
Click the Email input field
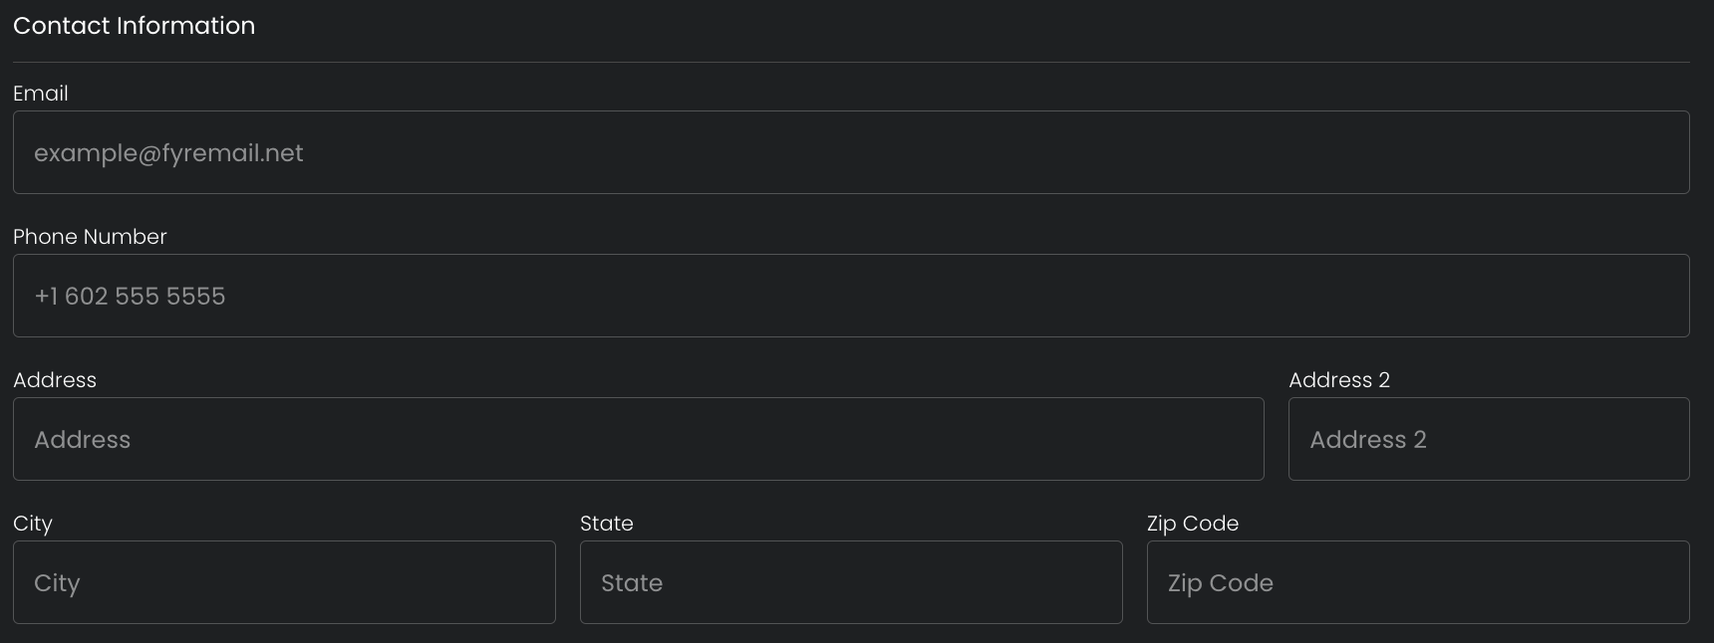pyautogui.click(x=851, y=152)
